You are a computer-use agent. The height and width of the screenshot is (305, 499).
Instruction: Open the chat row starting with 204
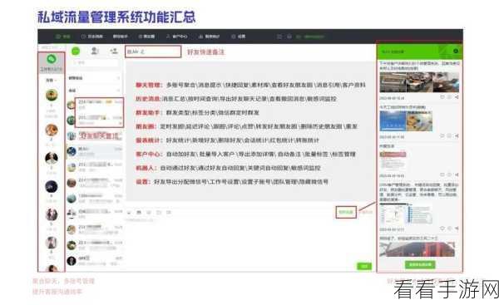95,214
